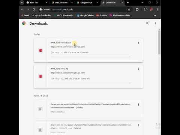Image resolution: width=180 pixels, height=135 pixels.
Task: Click file icon of first deleted Zoom download
Action: 40,109
